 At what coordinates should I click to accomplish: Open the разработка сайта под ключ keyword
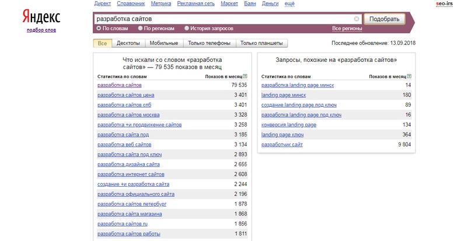click(x=130, y=155)
